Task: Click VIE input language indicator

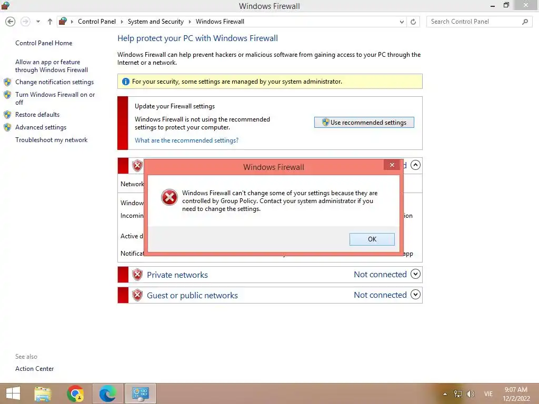Action: (488, 393)
